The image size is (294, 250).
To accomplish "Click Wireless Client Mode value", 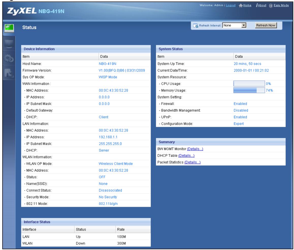I will [116, 164].
